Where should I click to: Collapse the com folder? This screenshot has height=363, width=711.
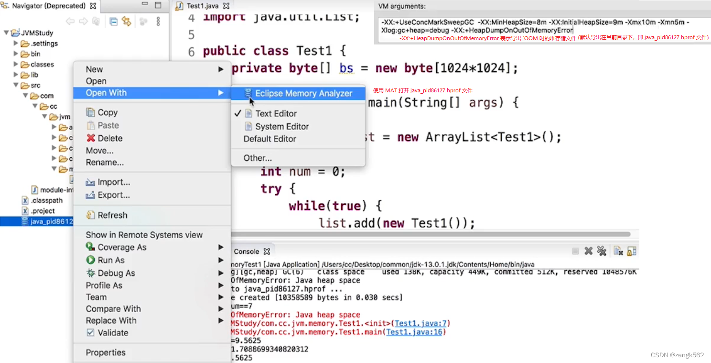tap(25, 96)
